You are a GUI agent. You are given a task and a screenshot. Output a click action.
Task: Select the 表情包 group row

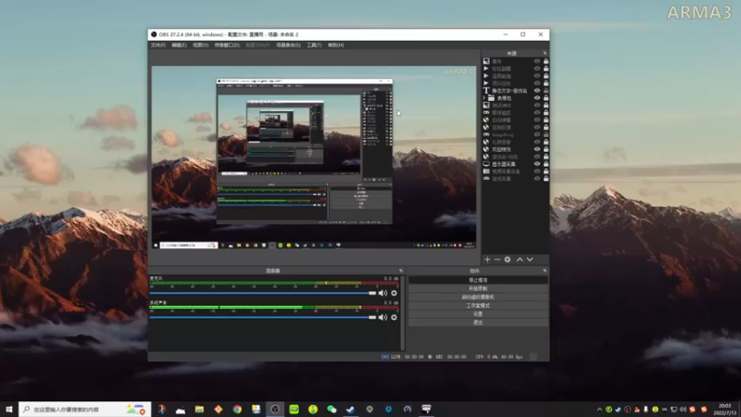pyautogui.click(x=515, y=98)
